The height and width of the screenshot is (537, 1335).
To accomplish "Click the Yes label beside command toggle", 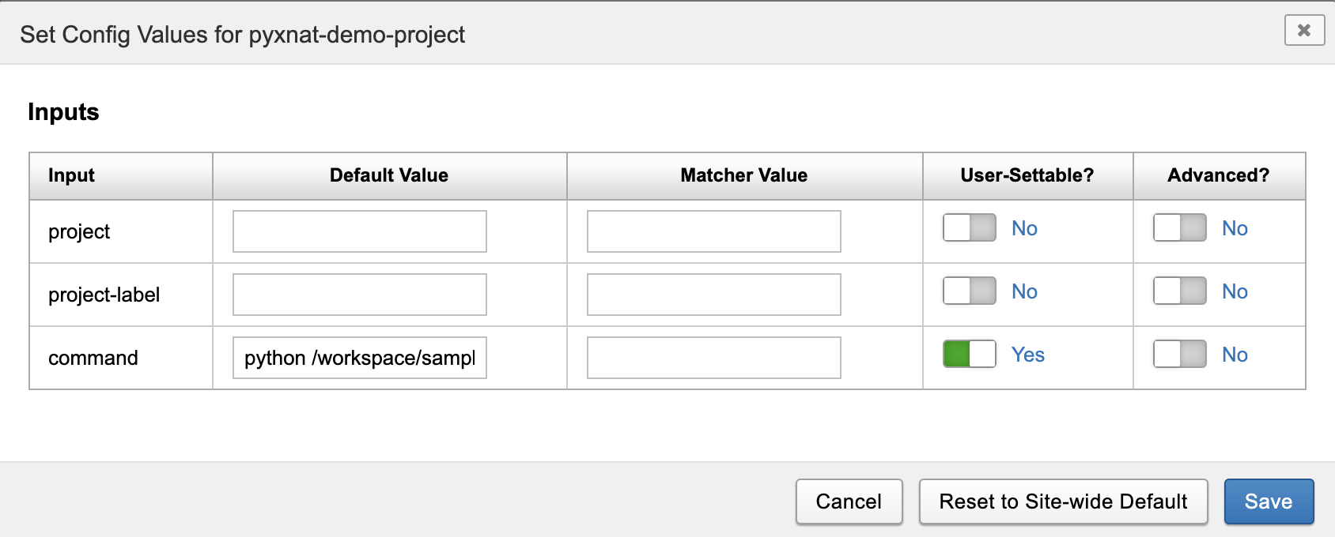I will (1028, 355).
